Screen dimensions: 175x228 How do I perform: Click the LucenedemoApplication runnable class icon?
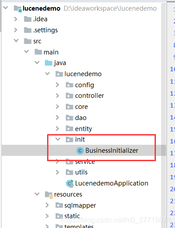pyautogui.click(x=70, y=183)
